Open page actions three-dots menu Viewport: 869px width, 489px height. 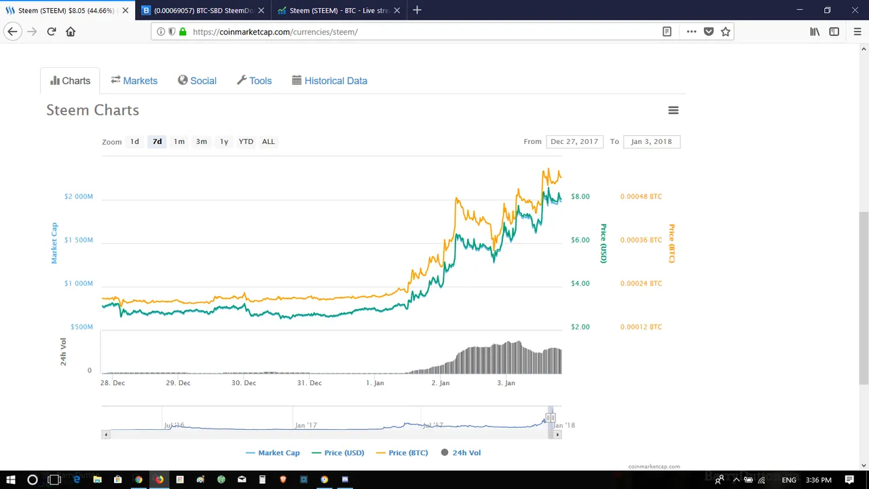point(691,31)
